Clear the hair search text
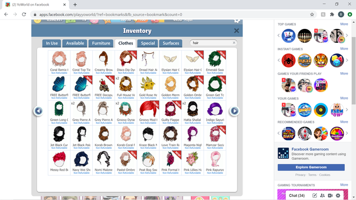The image size is (356, 200). [x=234, y=43]
